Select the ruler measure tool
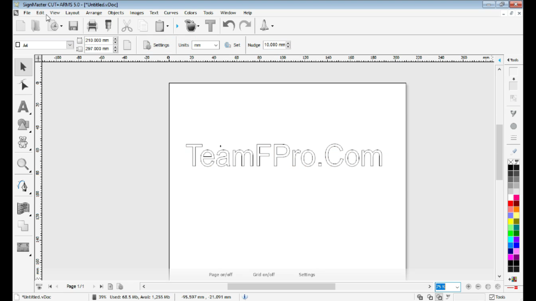536x301 pixels. [x=23, y=248]
